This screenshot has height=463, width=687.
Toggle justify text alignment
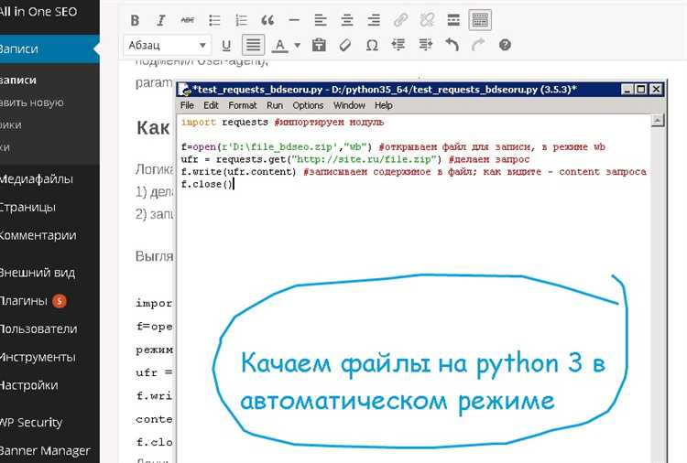(253, 45)
